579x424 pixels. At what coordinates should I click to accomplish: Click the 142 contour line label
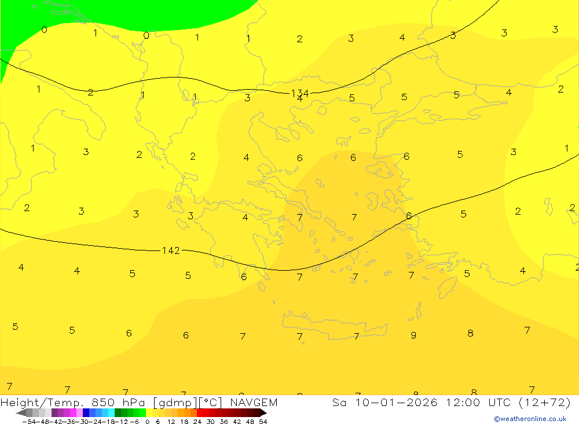[x=171, y=250]
